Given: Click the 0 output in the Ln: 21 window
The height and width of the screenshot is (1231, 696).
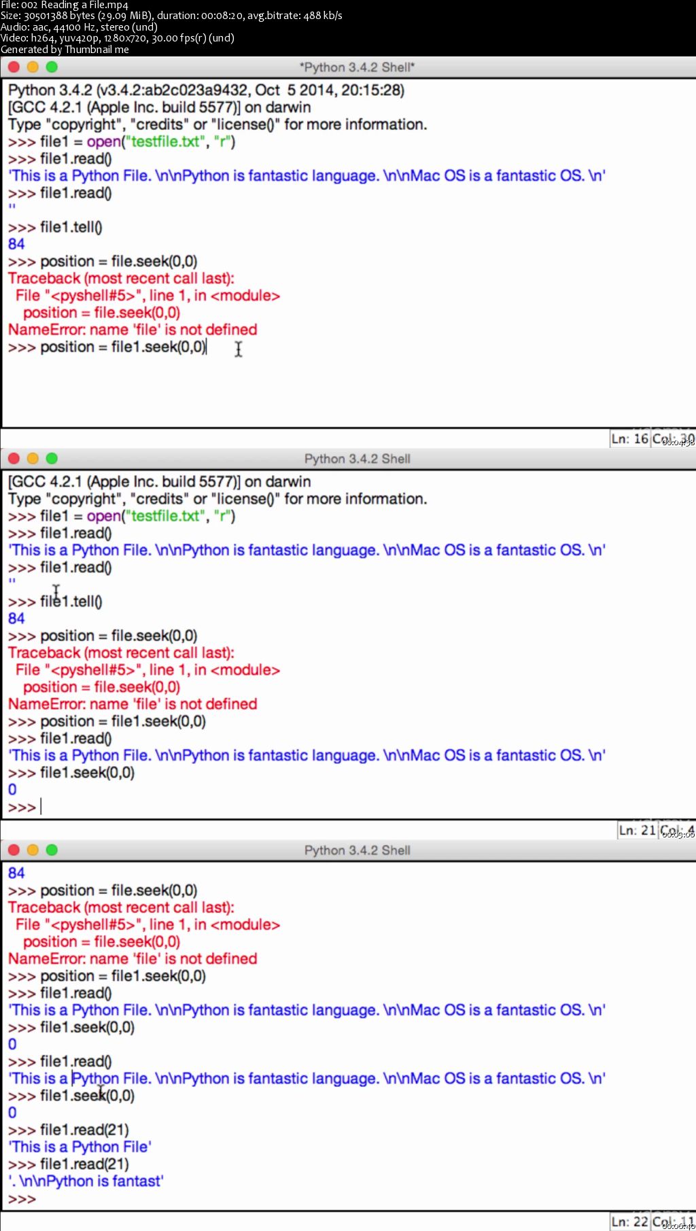Looking at the screenshot, I should click(12, 790).
